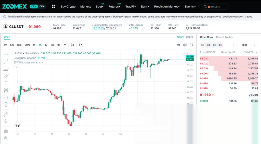Open the chart patterns tool
Viewport: 261px width, 144px height.
pos(6,90)
